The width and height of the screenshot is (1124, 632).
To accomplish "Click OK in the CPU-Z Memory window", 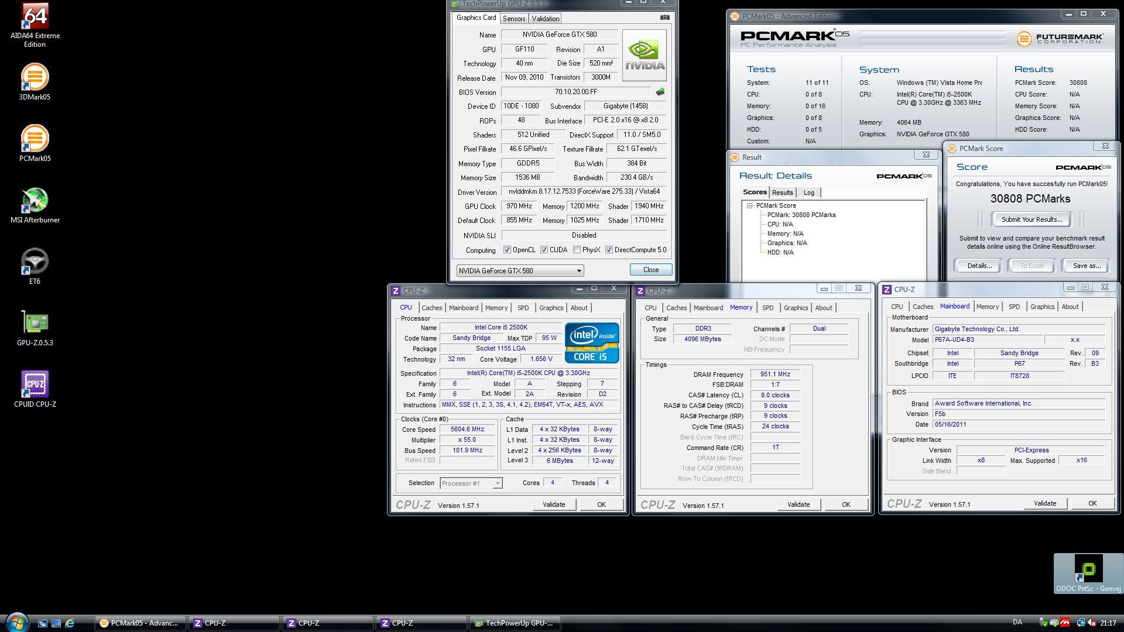I will coord(846,504).
